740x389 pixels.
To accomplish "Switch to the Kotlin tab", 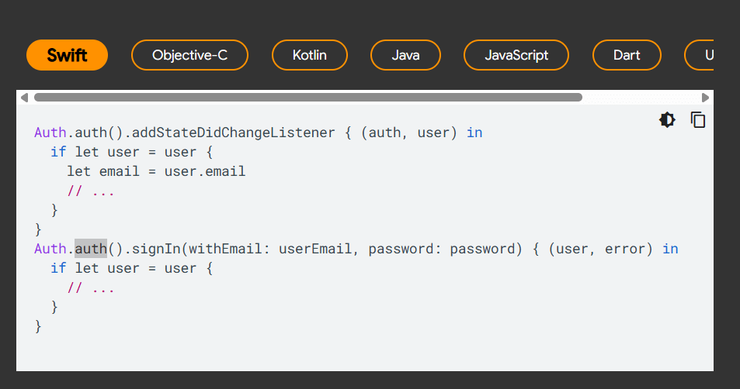I will click(x=310, y=55).
